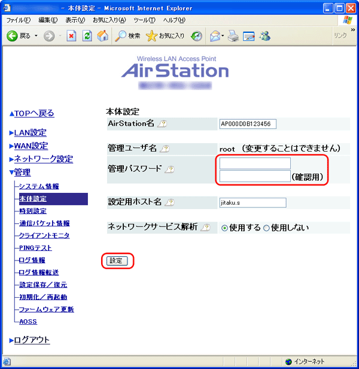This screenshot has width=359, height=369.
Task: Click the AirStation名 text field
Action: click(x=248, y=124)
